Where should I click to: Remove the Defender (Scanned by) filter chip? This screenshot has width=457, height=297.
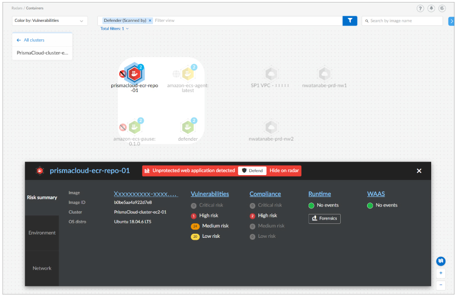point(150,20)
